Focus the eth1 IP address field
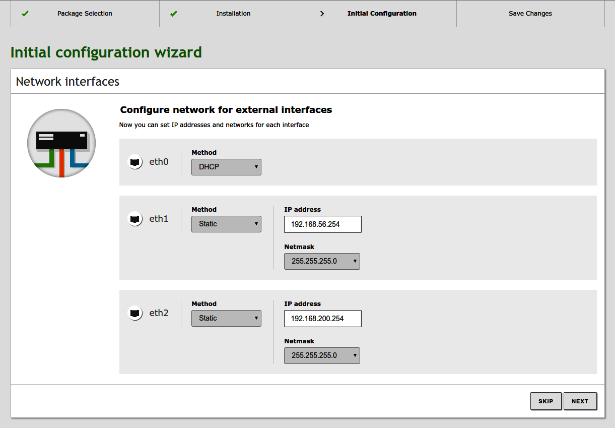Viewport: 615px width, 428px height. click(322, 224)
